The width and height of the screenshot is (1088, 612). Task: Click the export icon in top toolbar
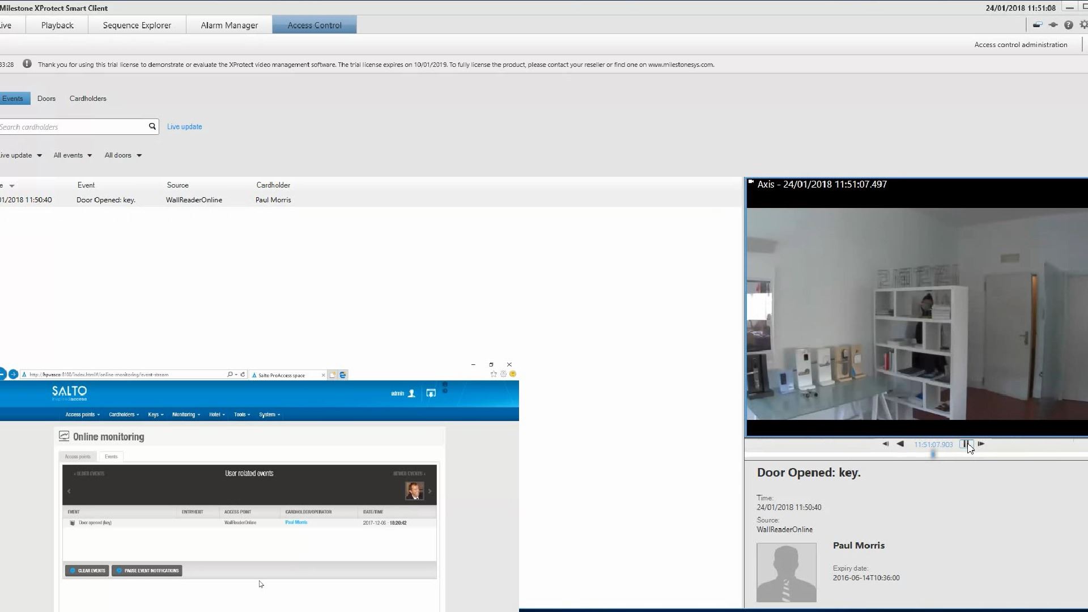tap(1038, 25)
